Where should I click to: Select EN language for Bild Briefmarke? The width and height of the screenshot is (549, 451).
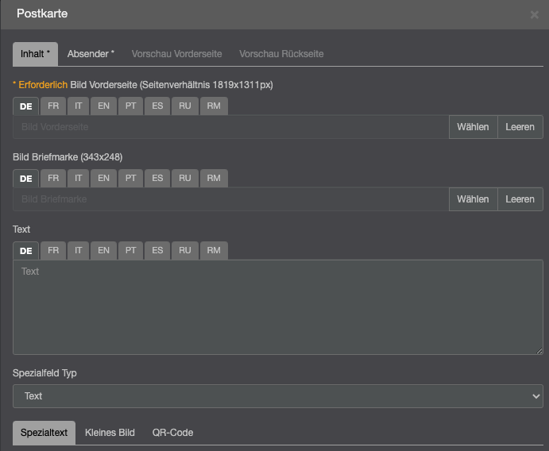(x=103, y=179)
